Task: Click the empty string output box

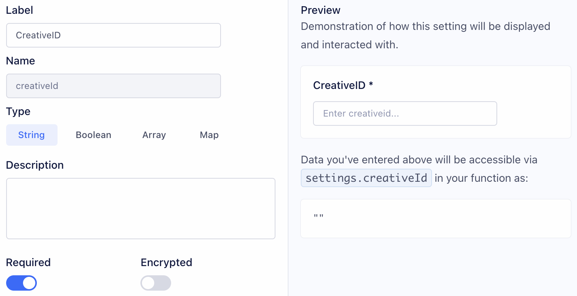Action: 436,219
